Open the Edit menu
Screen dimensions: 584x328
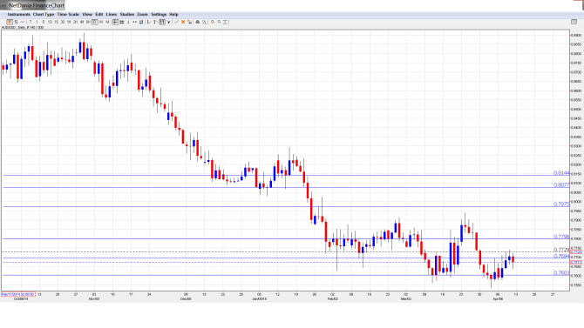pos(99,15)
